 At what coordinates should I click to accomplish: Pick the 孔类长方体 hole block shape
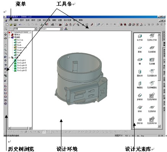(x=152, y=37)
